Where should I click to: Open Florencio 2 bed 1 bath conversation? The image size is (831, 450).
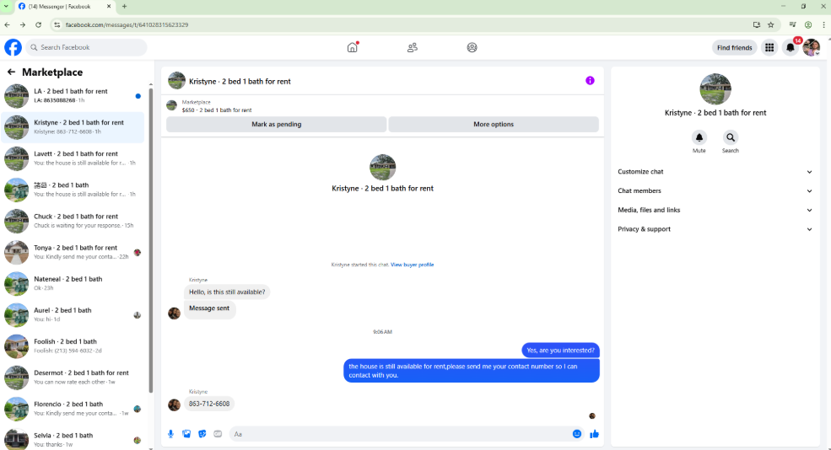point(73,408)
